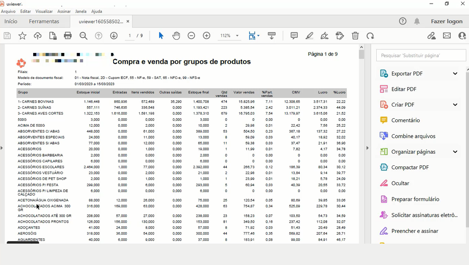
Task: Activate the selection arrow tool
Action: 161,36
